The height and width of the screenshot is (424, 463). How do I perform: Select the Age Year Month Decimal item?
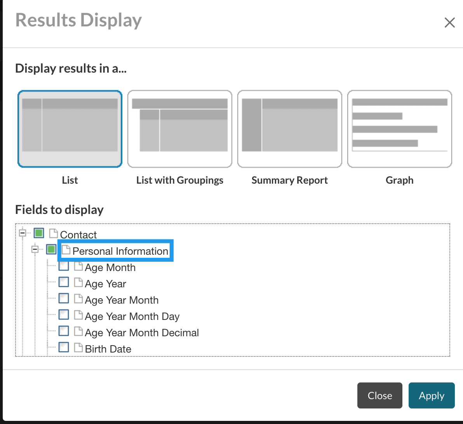coord(142,333)
